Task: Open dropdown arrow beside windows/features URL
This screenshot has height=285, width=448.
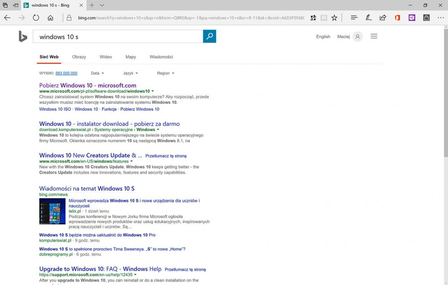Action: pos(131,162)
